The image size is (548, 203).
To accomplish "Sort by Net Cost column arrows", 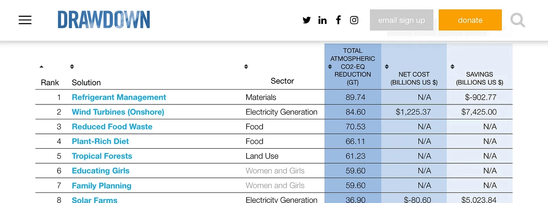I will pyautogui.click(x=387, y=66).
